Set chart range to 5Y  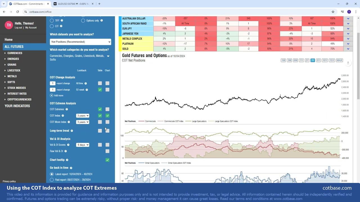click(318, 60)
